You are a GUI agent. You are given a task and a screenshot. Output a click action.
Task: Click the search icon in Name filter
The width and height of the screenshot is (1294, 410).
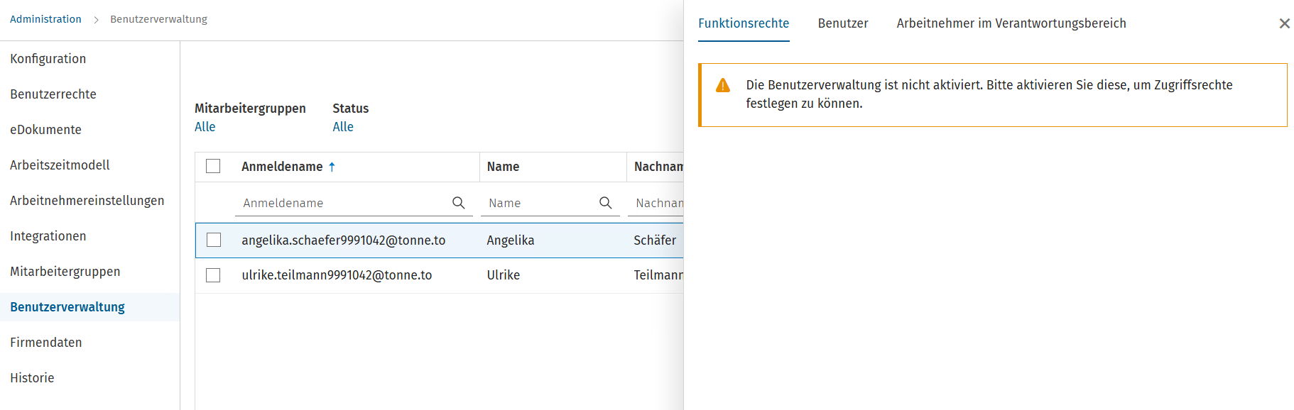coord(606,203)
